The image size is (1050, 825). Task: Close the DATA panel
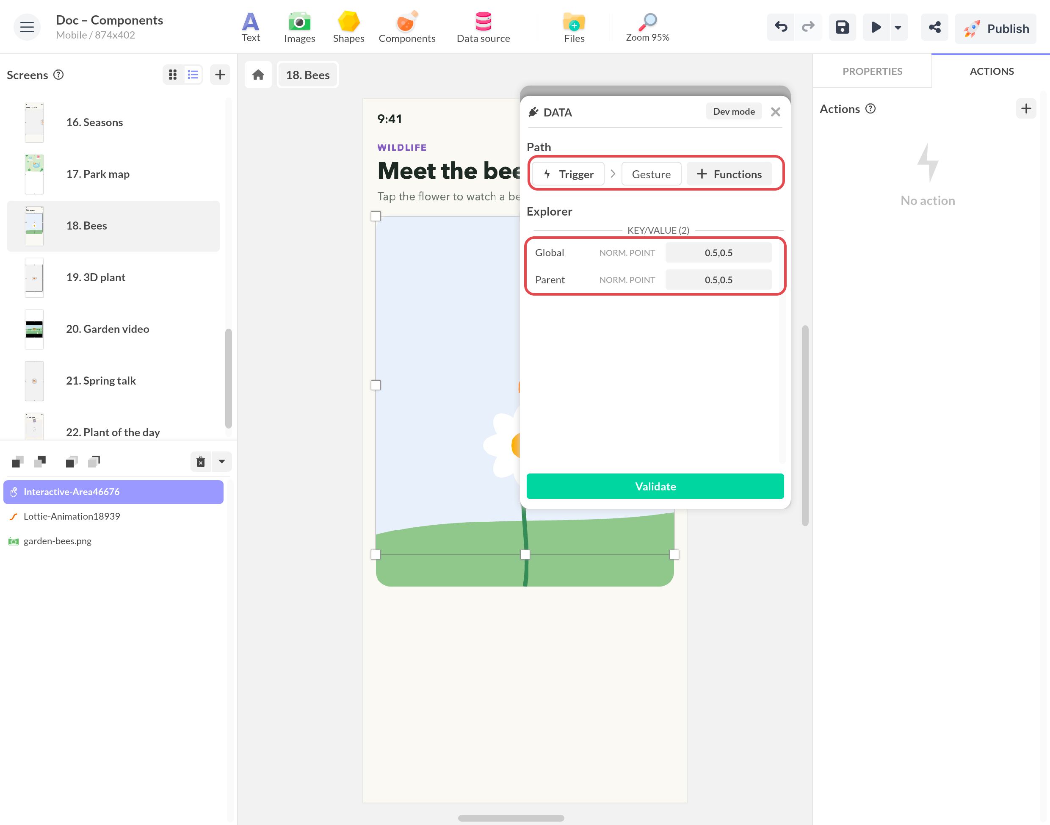pyautogui.click(x=775, y=111)
